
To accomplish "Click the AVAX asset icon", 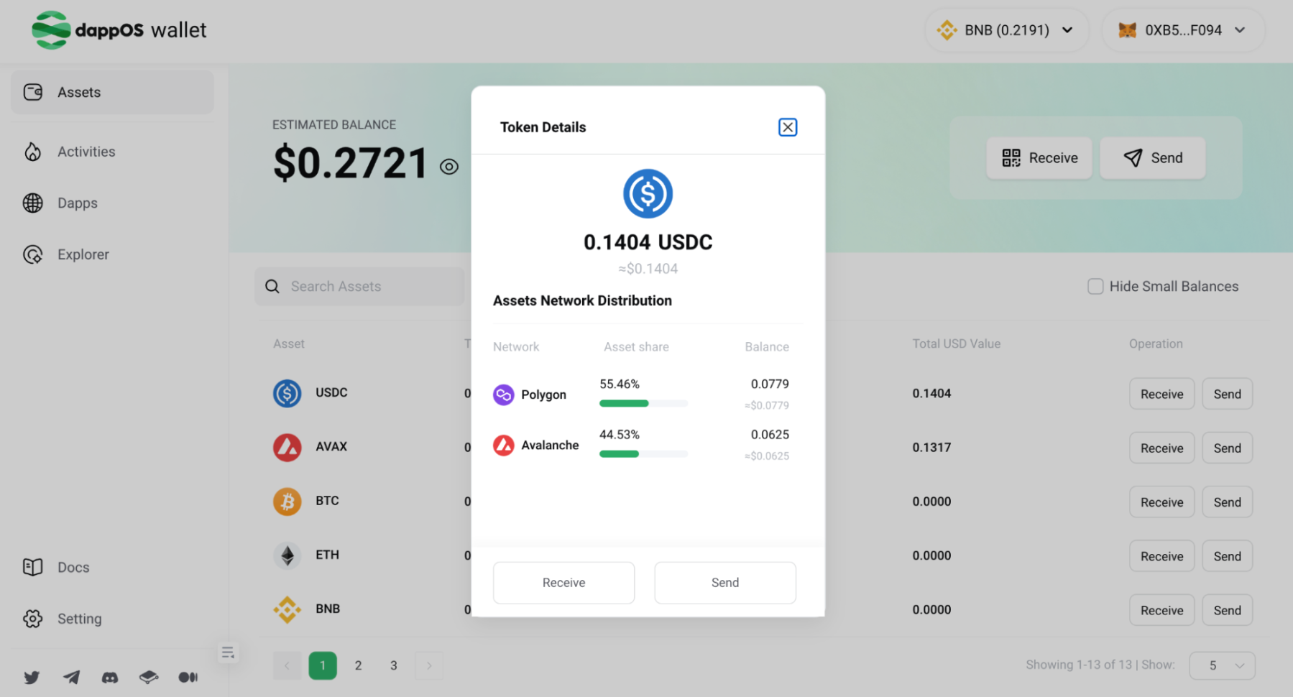I will point(287,447).
